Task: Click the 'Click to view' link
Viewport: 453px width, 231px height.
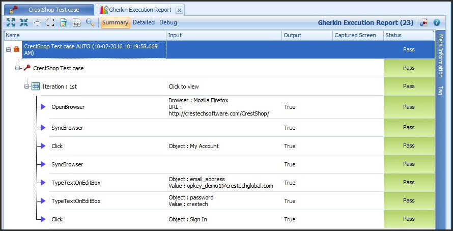Action: point(184,86)
